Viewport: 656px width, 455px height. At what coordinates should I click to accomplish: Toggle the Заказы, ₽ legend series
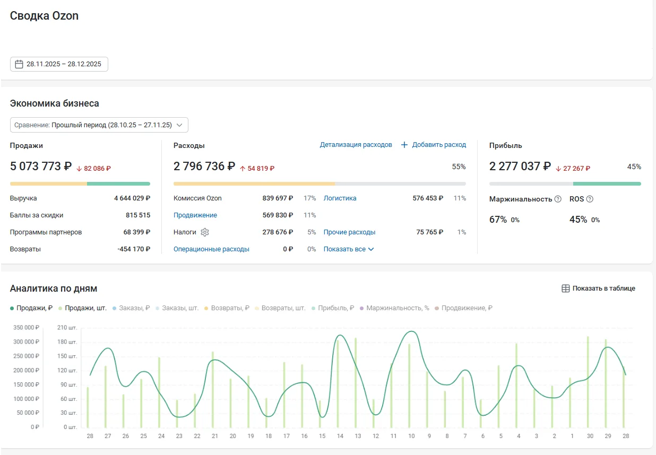(x=131, y=308)
